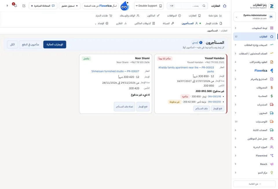Click the Reach megaphone icon
The height and width of the screenshot is (189, 278).
click(272, 164)
